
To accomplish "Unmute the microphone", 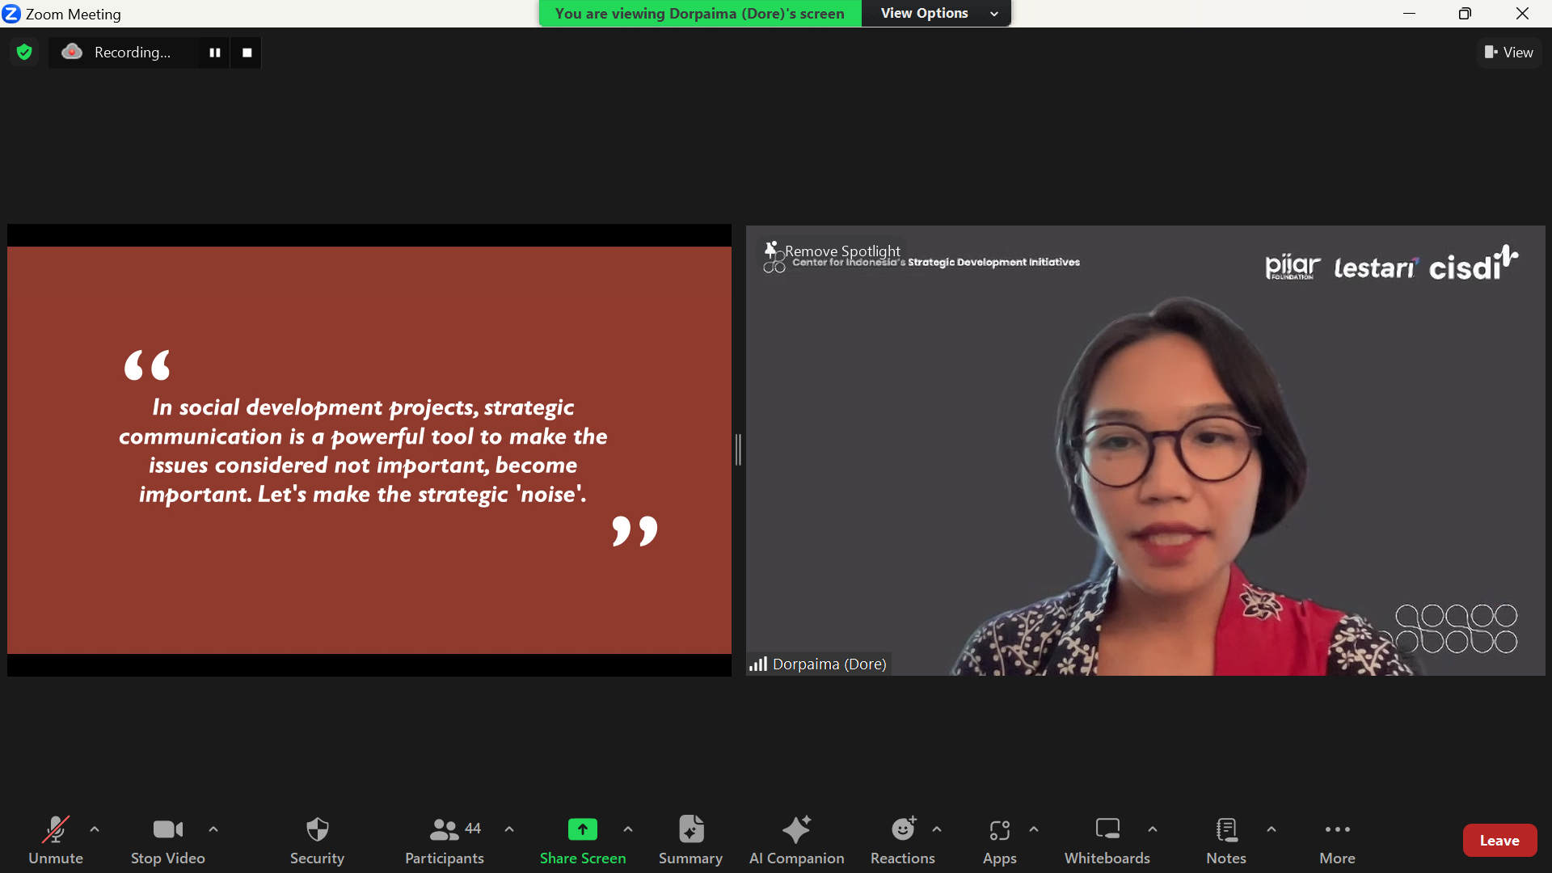I will pos(55,839).
